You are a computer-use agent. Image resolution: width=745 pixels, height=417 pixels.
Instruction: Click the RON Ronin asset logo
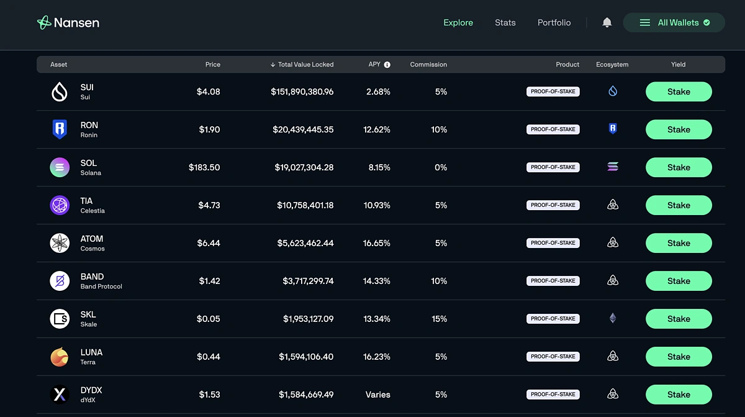(60, 130)
